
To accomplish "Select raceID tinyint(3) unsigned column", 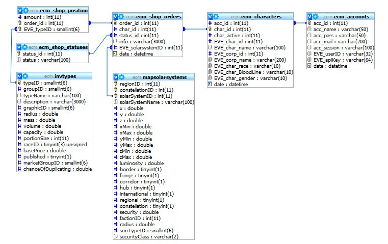I will click(55, 144).
